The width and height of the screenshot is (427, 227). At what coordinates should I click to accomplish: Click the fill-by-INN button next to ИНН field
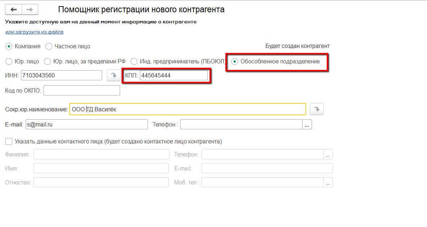point(113,75)
